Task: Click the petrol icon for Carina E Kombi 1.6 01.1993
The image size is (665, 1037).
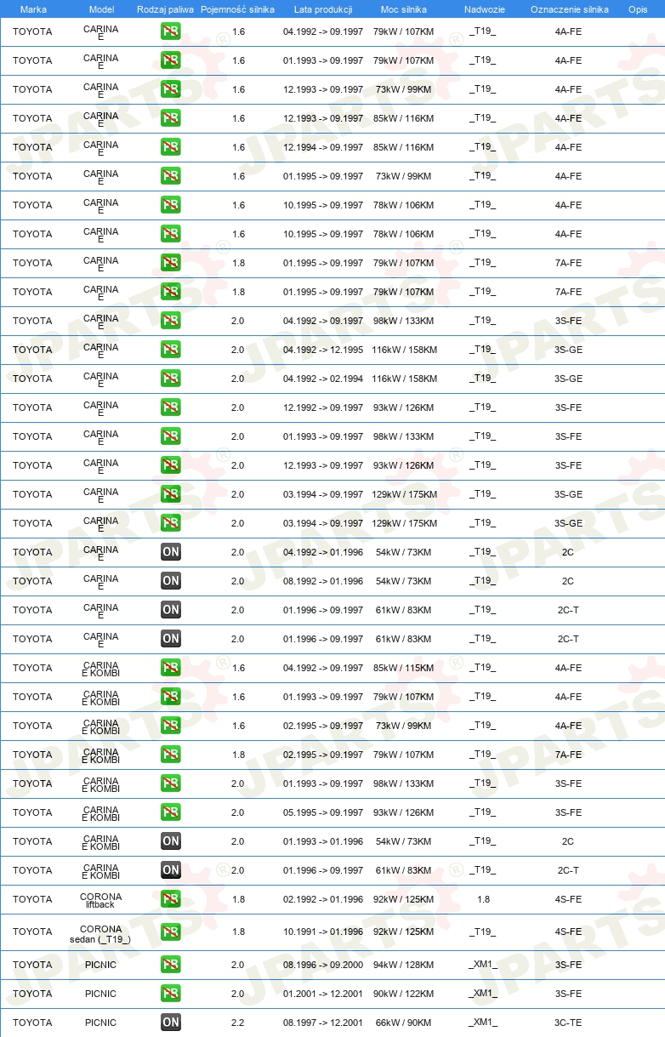Action: point(171,697)
